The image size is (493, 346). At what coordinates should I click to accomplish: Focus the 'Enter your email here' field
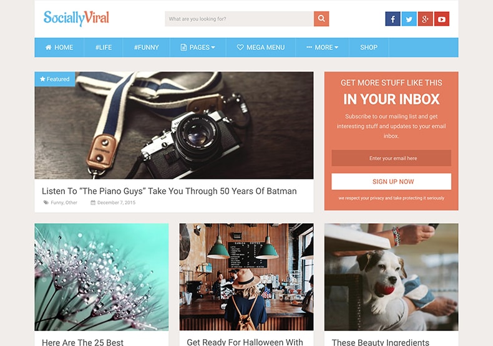[x=391, y=158]
